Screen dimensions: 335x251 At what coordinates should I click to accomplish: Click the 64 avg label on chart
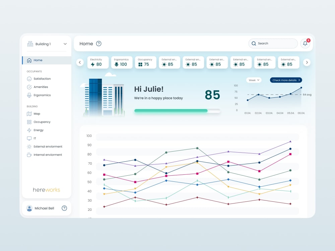307,95
